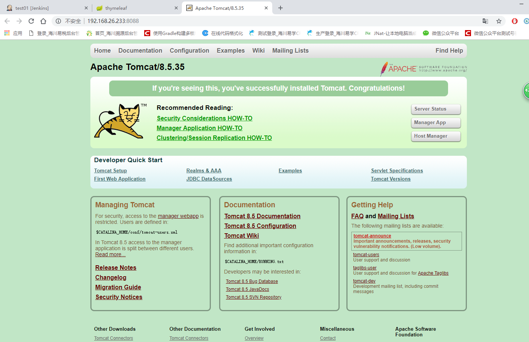Open the Changelog link
This screenshot has width=529, height=342.
click(111, 277)
